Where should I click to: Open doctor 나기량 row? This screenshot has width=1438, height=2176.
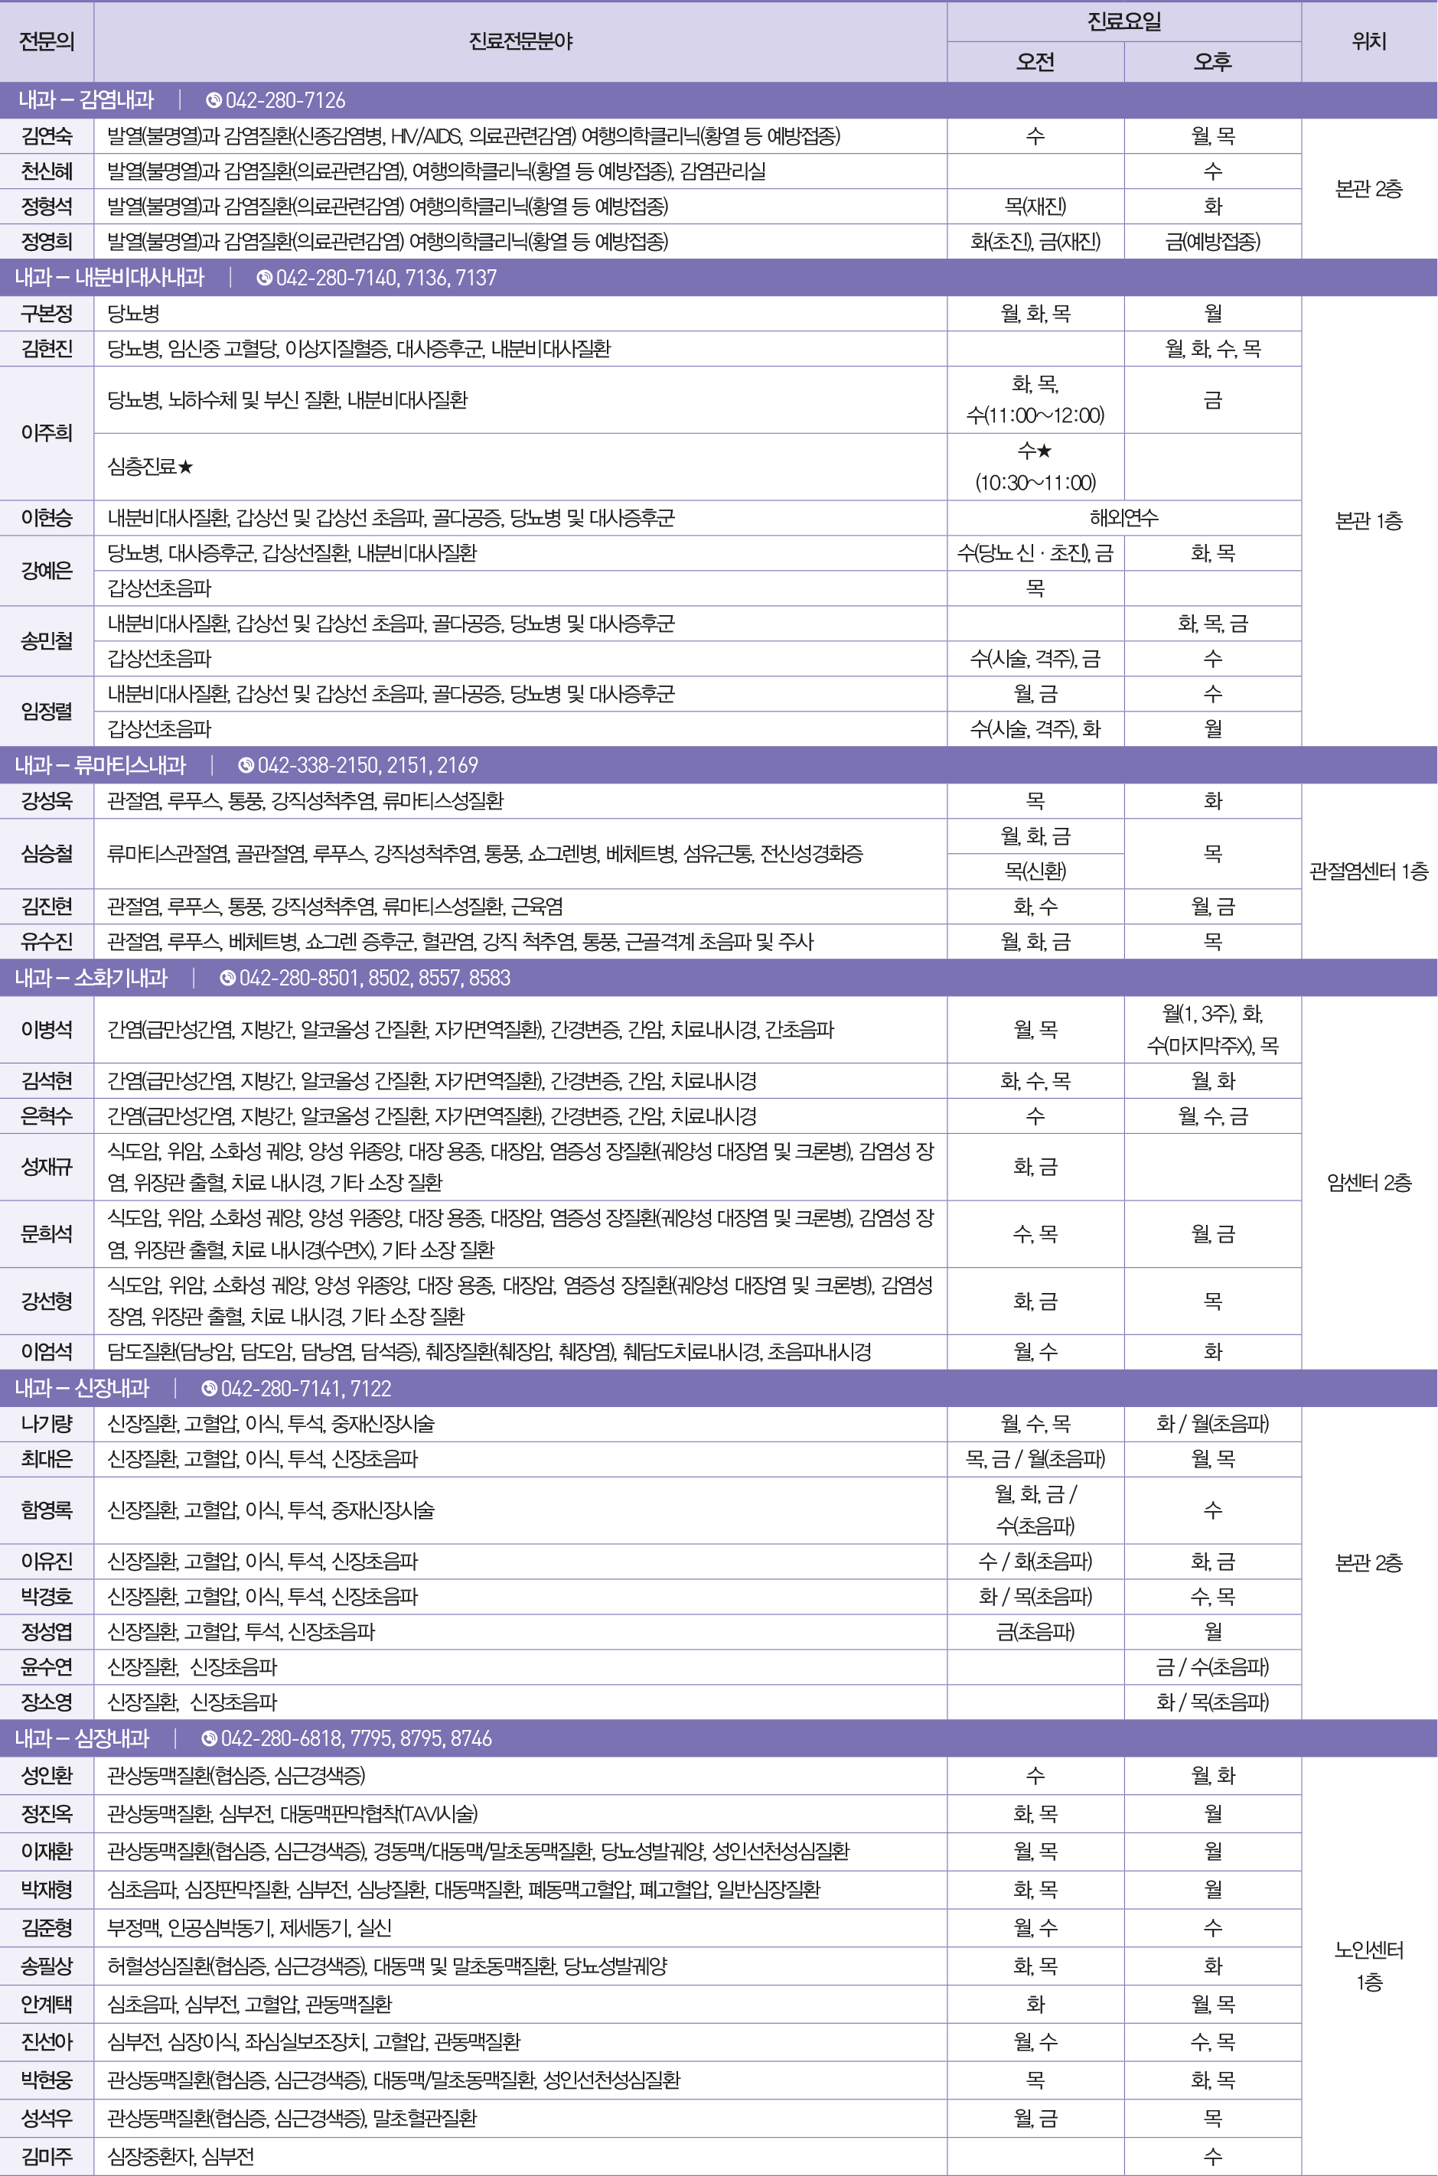tap(47, 1423)
